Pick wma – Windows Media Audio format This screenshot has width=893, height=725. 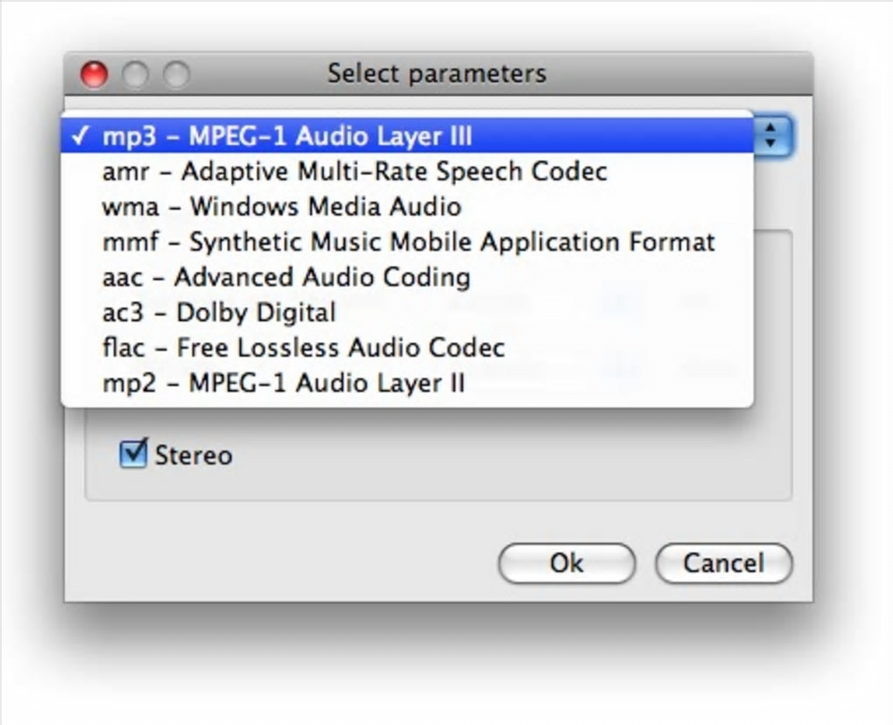click(281, 206)
